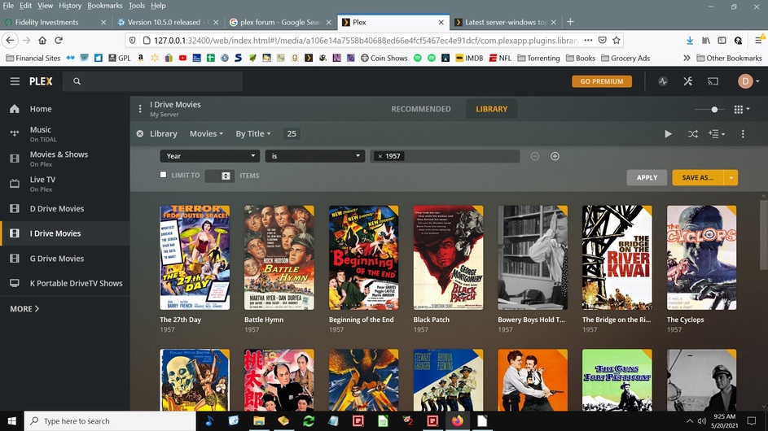The image size is (768, 431).
Task: Open The 27th Day poster
Action: (195, 257)
